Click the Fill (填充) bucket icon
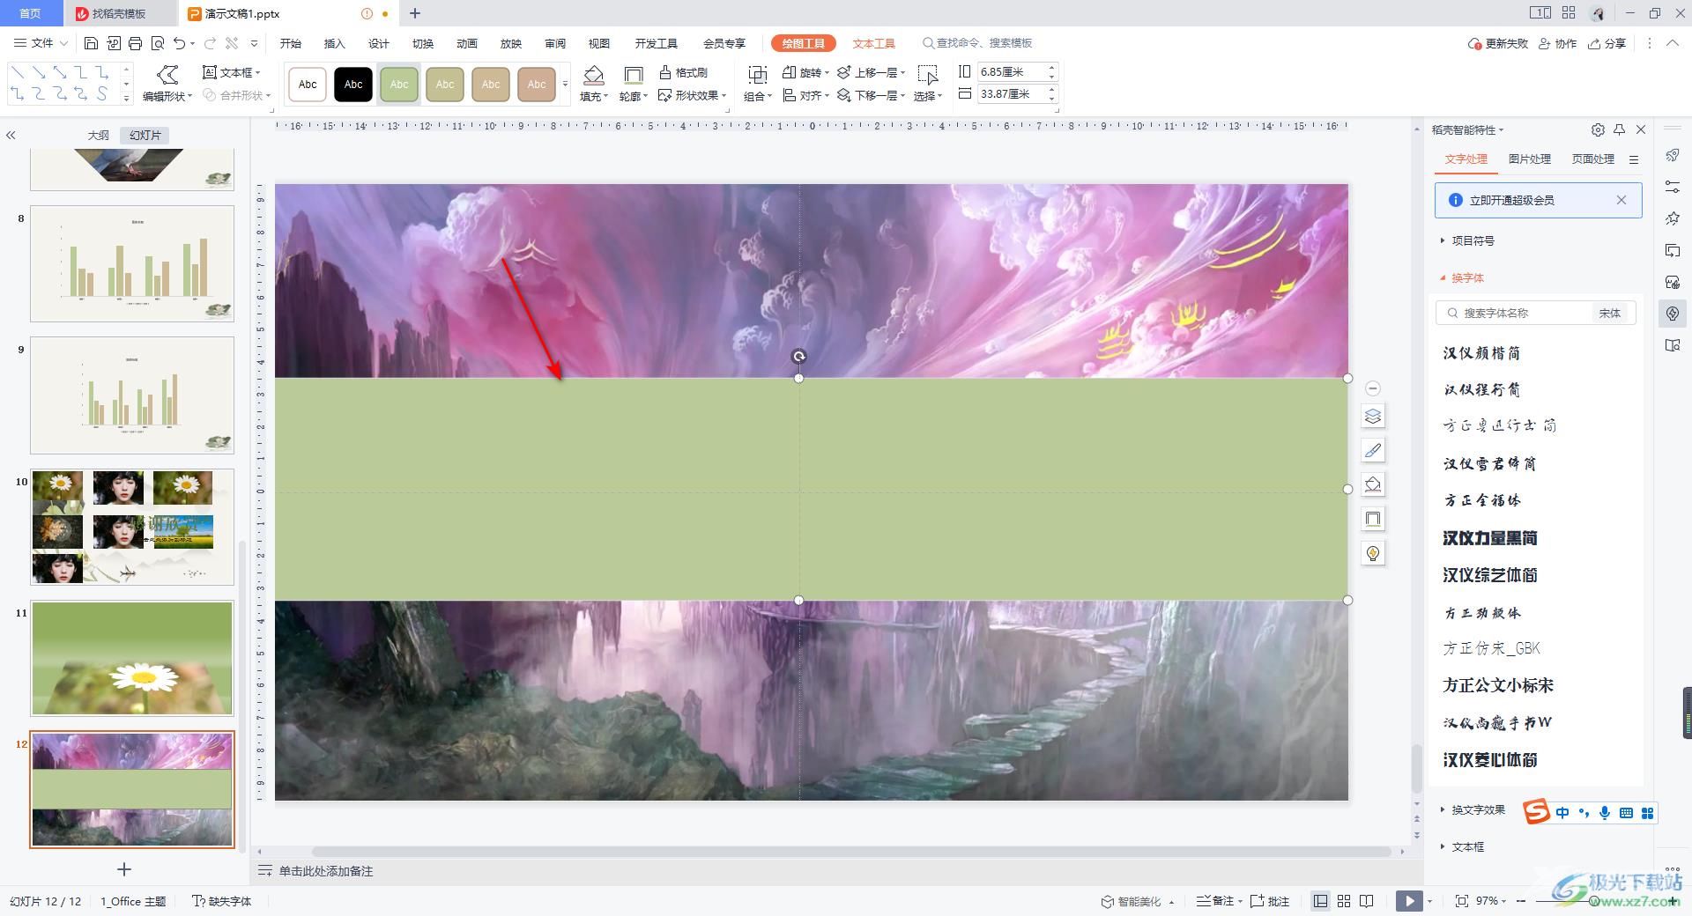This screenshot has height=916, width=1692. click(x=594, y=75)
